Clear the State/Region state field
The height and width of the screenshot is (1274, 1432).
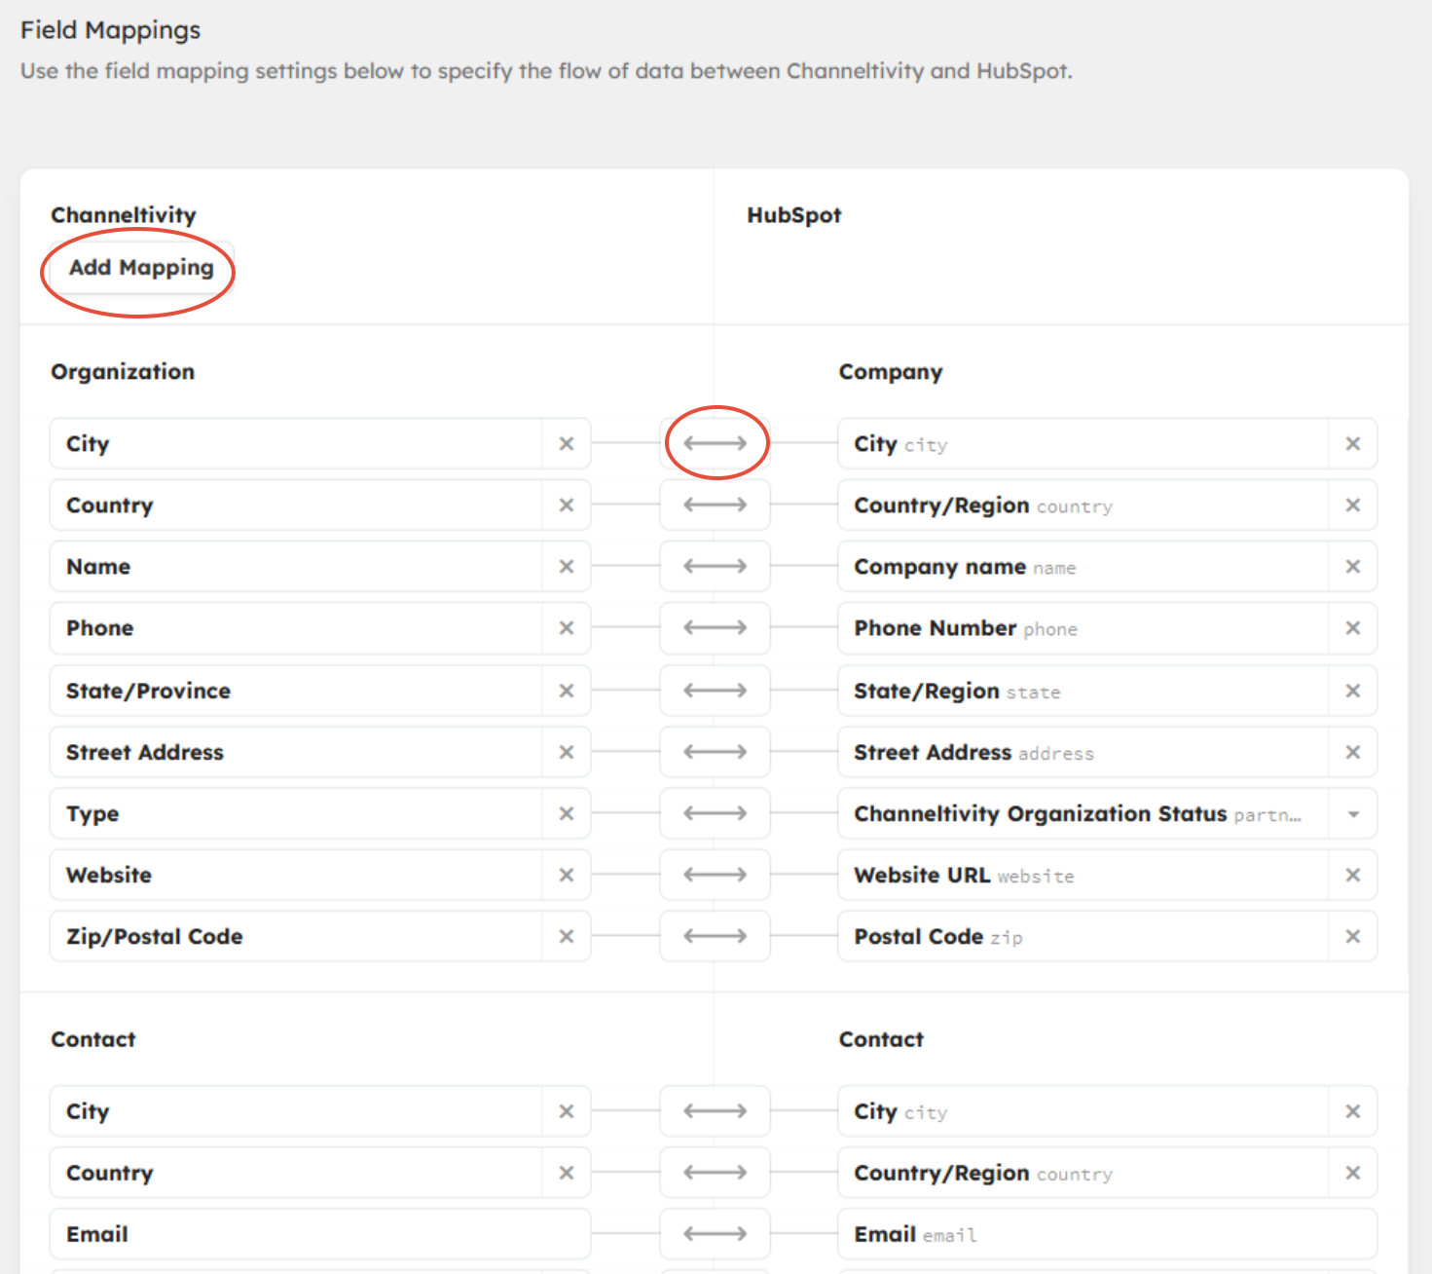coord(1353,691)
